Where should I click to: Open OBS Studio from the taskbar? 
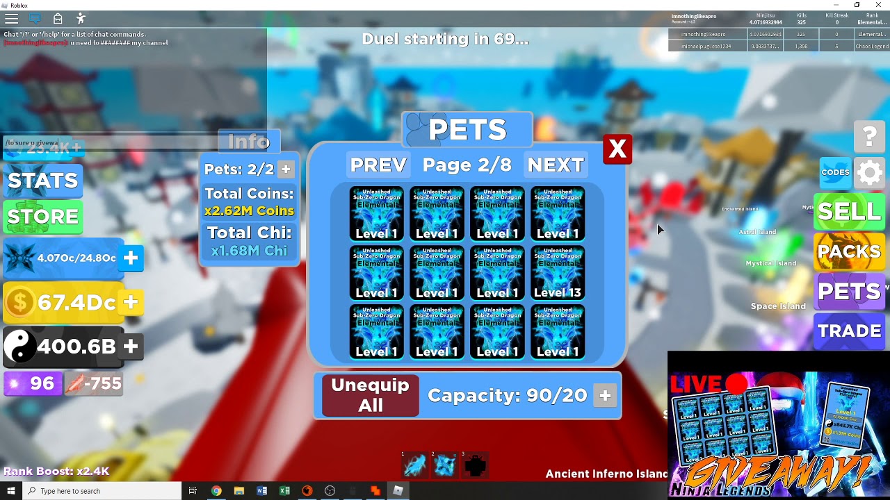tap(330, 491)
